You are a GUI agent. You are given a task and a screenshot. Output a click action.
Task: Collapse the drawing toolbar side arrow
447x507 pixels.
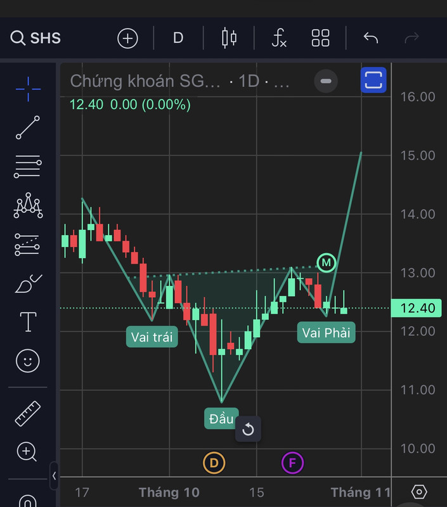pyautogui.click(x=54, y=476)
